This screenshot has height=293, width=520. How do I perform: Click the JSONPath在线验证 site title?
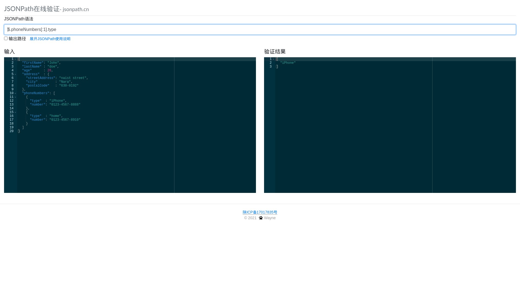(x=32, y=9)
